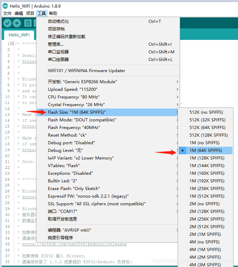Select 1M (144K SPIFFS) flash size
The width and height of the screenshot is (238, 267).
tap(206, 166)
